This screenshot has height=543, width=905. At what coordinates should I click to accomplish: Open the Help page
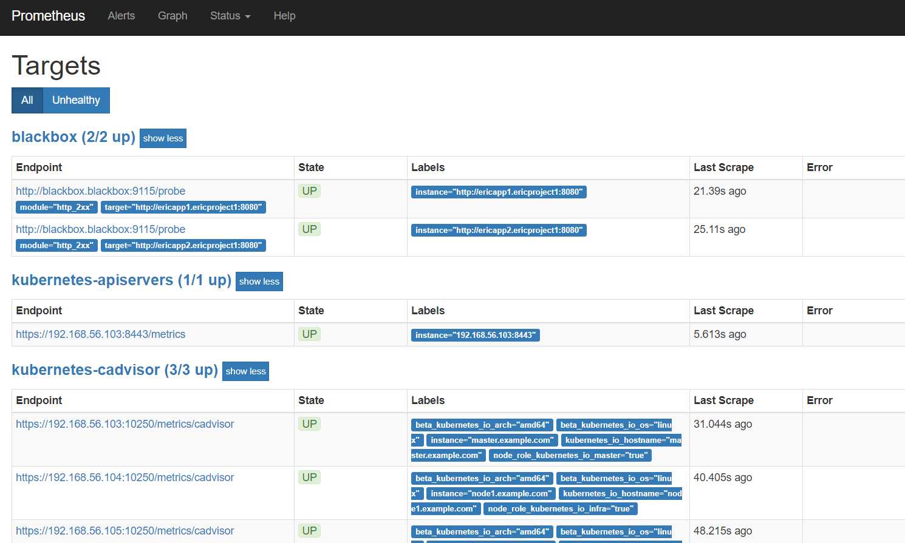[284, 16]
